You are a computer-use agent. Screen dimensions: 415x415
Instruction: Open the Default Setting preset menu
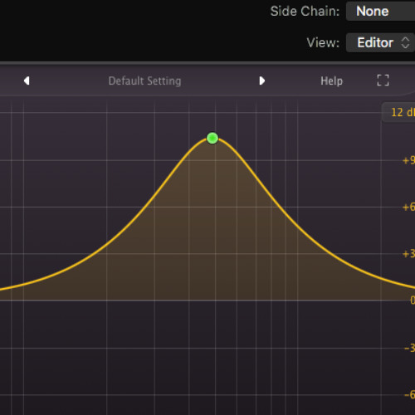coord(144,81)
